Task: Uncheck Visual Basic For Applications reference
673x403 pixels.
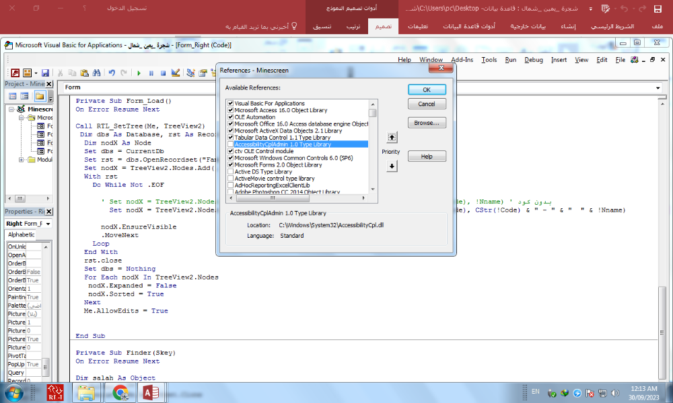Action: pos(230,103)
